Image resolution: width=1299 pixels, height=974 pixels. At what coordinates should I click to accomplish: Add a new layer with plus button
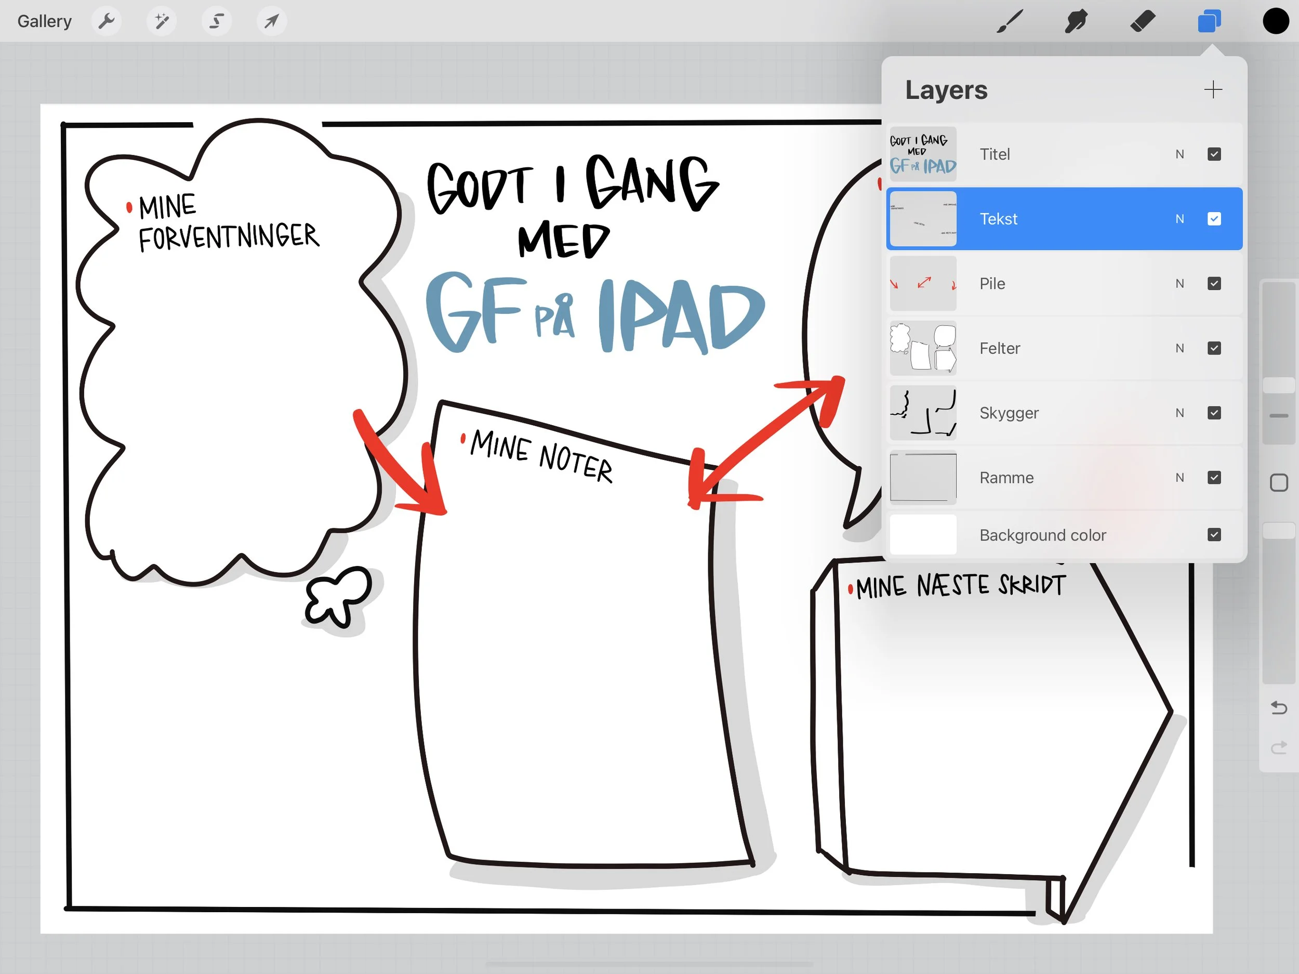point(1213,90)
